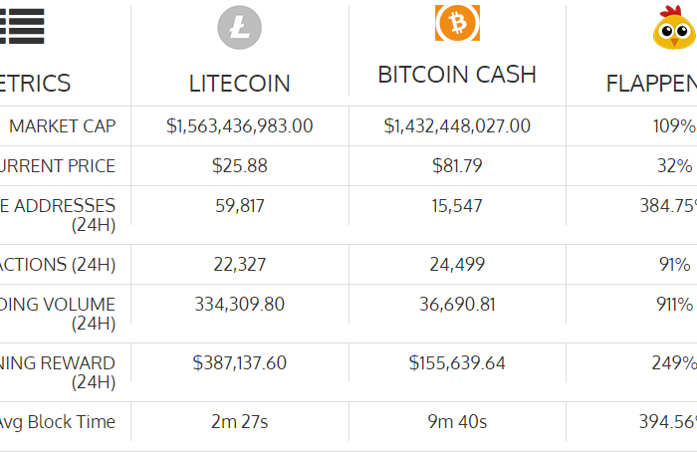Image resolution: width=697 pixels, height=452 pixels.
Task: Select Litecoin trading volume 334,309.80
Action: [240, 305]
